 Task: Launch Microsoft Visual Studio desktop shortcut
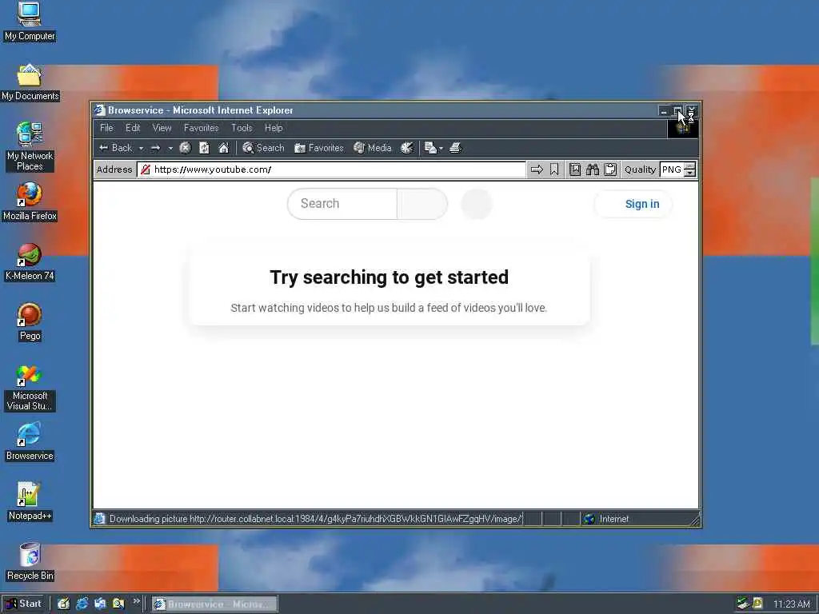tap(30, 388)
